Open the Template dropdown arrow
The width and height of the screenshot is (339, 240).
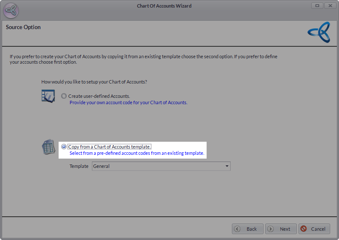coord(227,166)
